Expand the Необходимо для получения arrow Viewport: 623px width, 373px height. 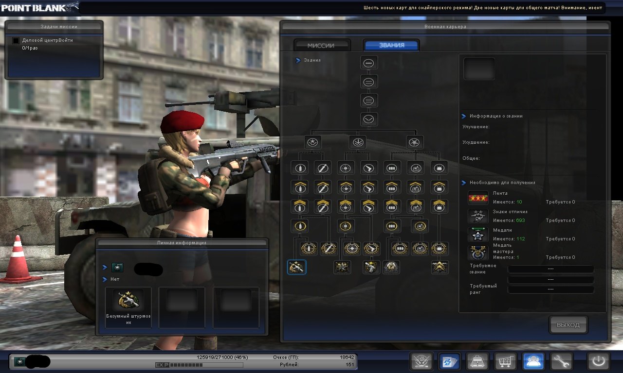coord(464,183)
